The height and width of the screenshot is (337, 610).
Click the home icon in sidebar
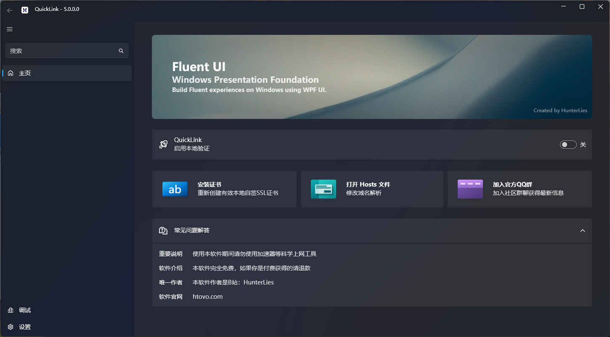(x=11, y=73)
